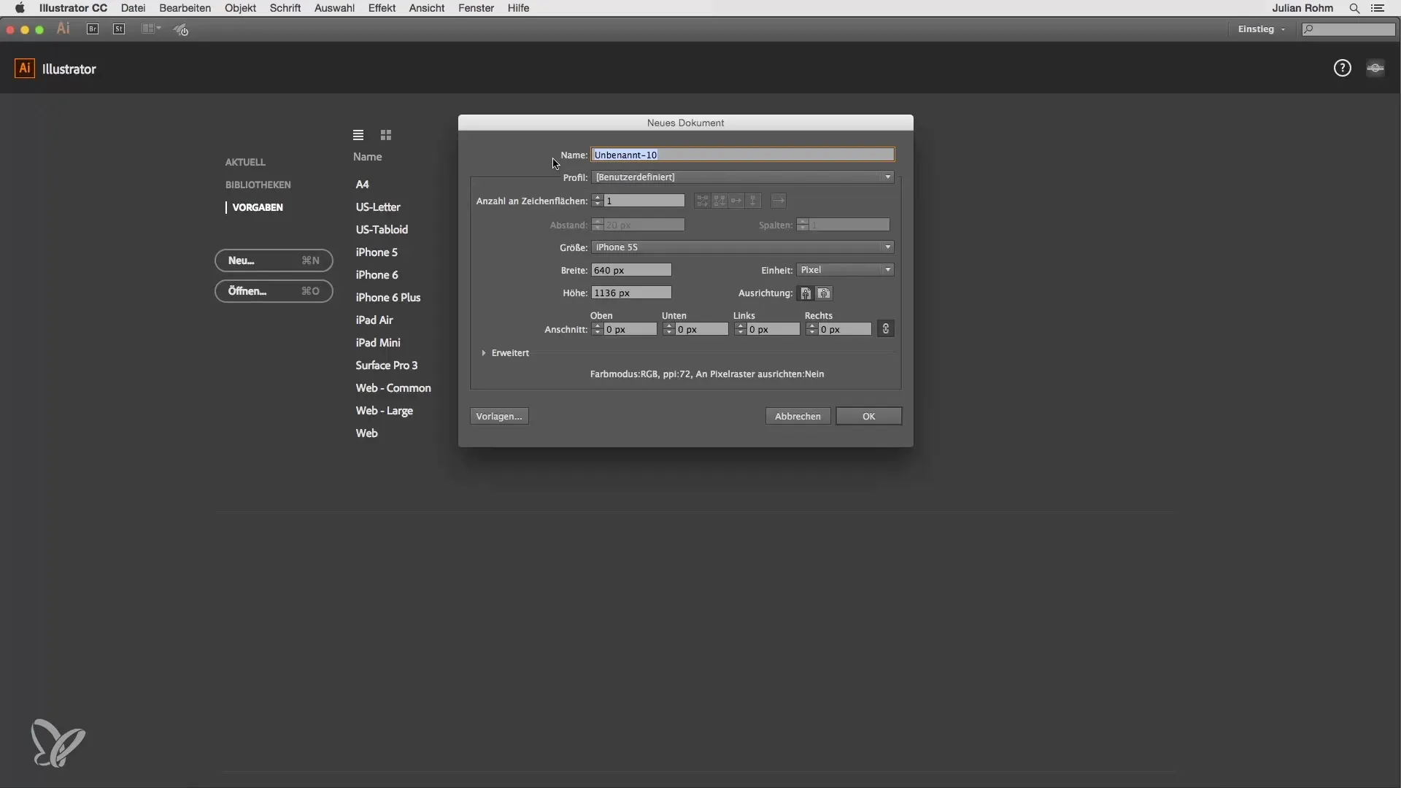
Task: Open the Apple menu
Action: click(20, 8)
